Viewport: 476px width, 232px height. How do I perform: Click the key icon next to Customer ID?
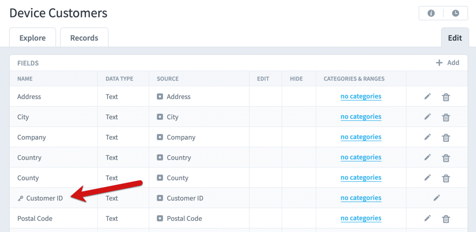tap(20, 198)
